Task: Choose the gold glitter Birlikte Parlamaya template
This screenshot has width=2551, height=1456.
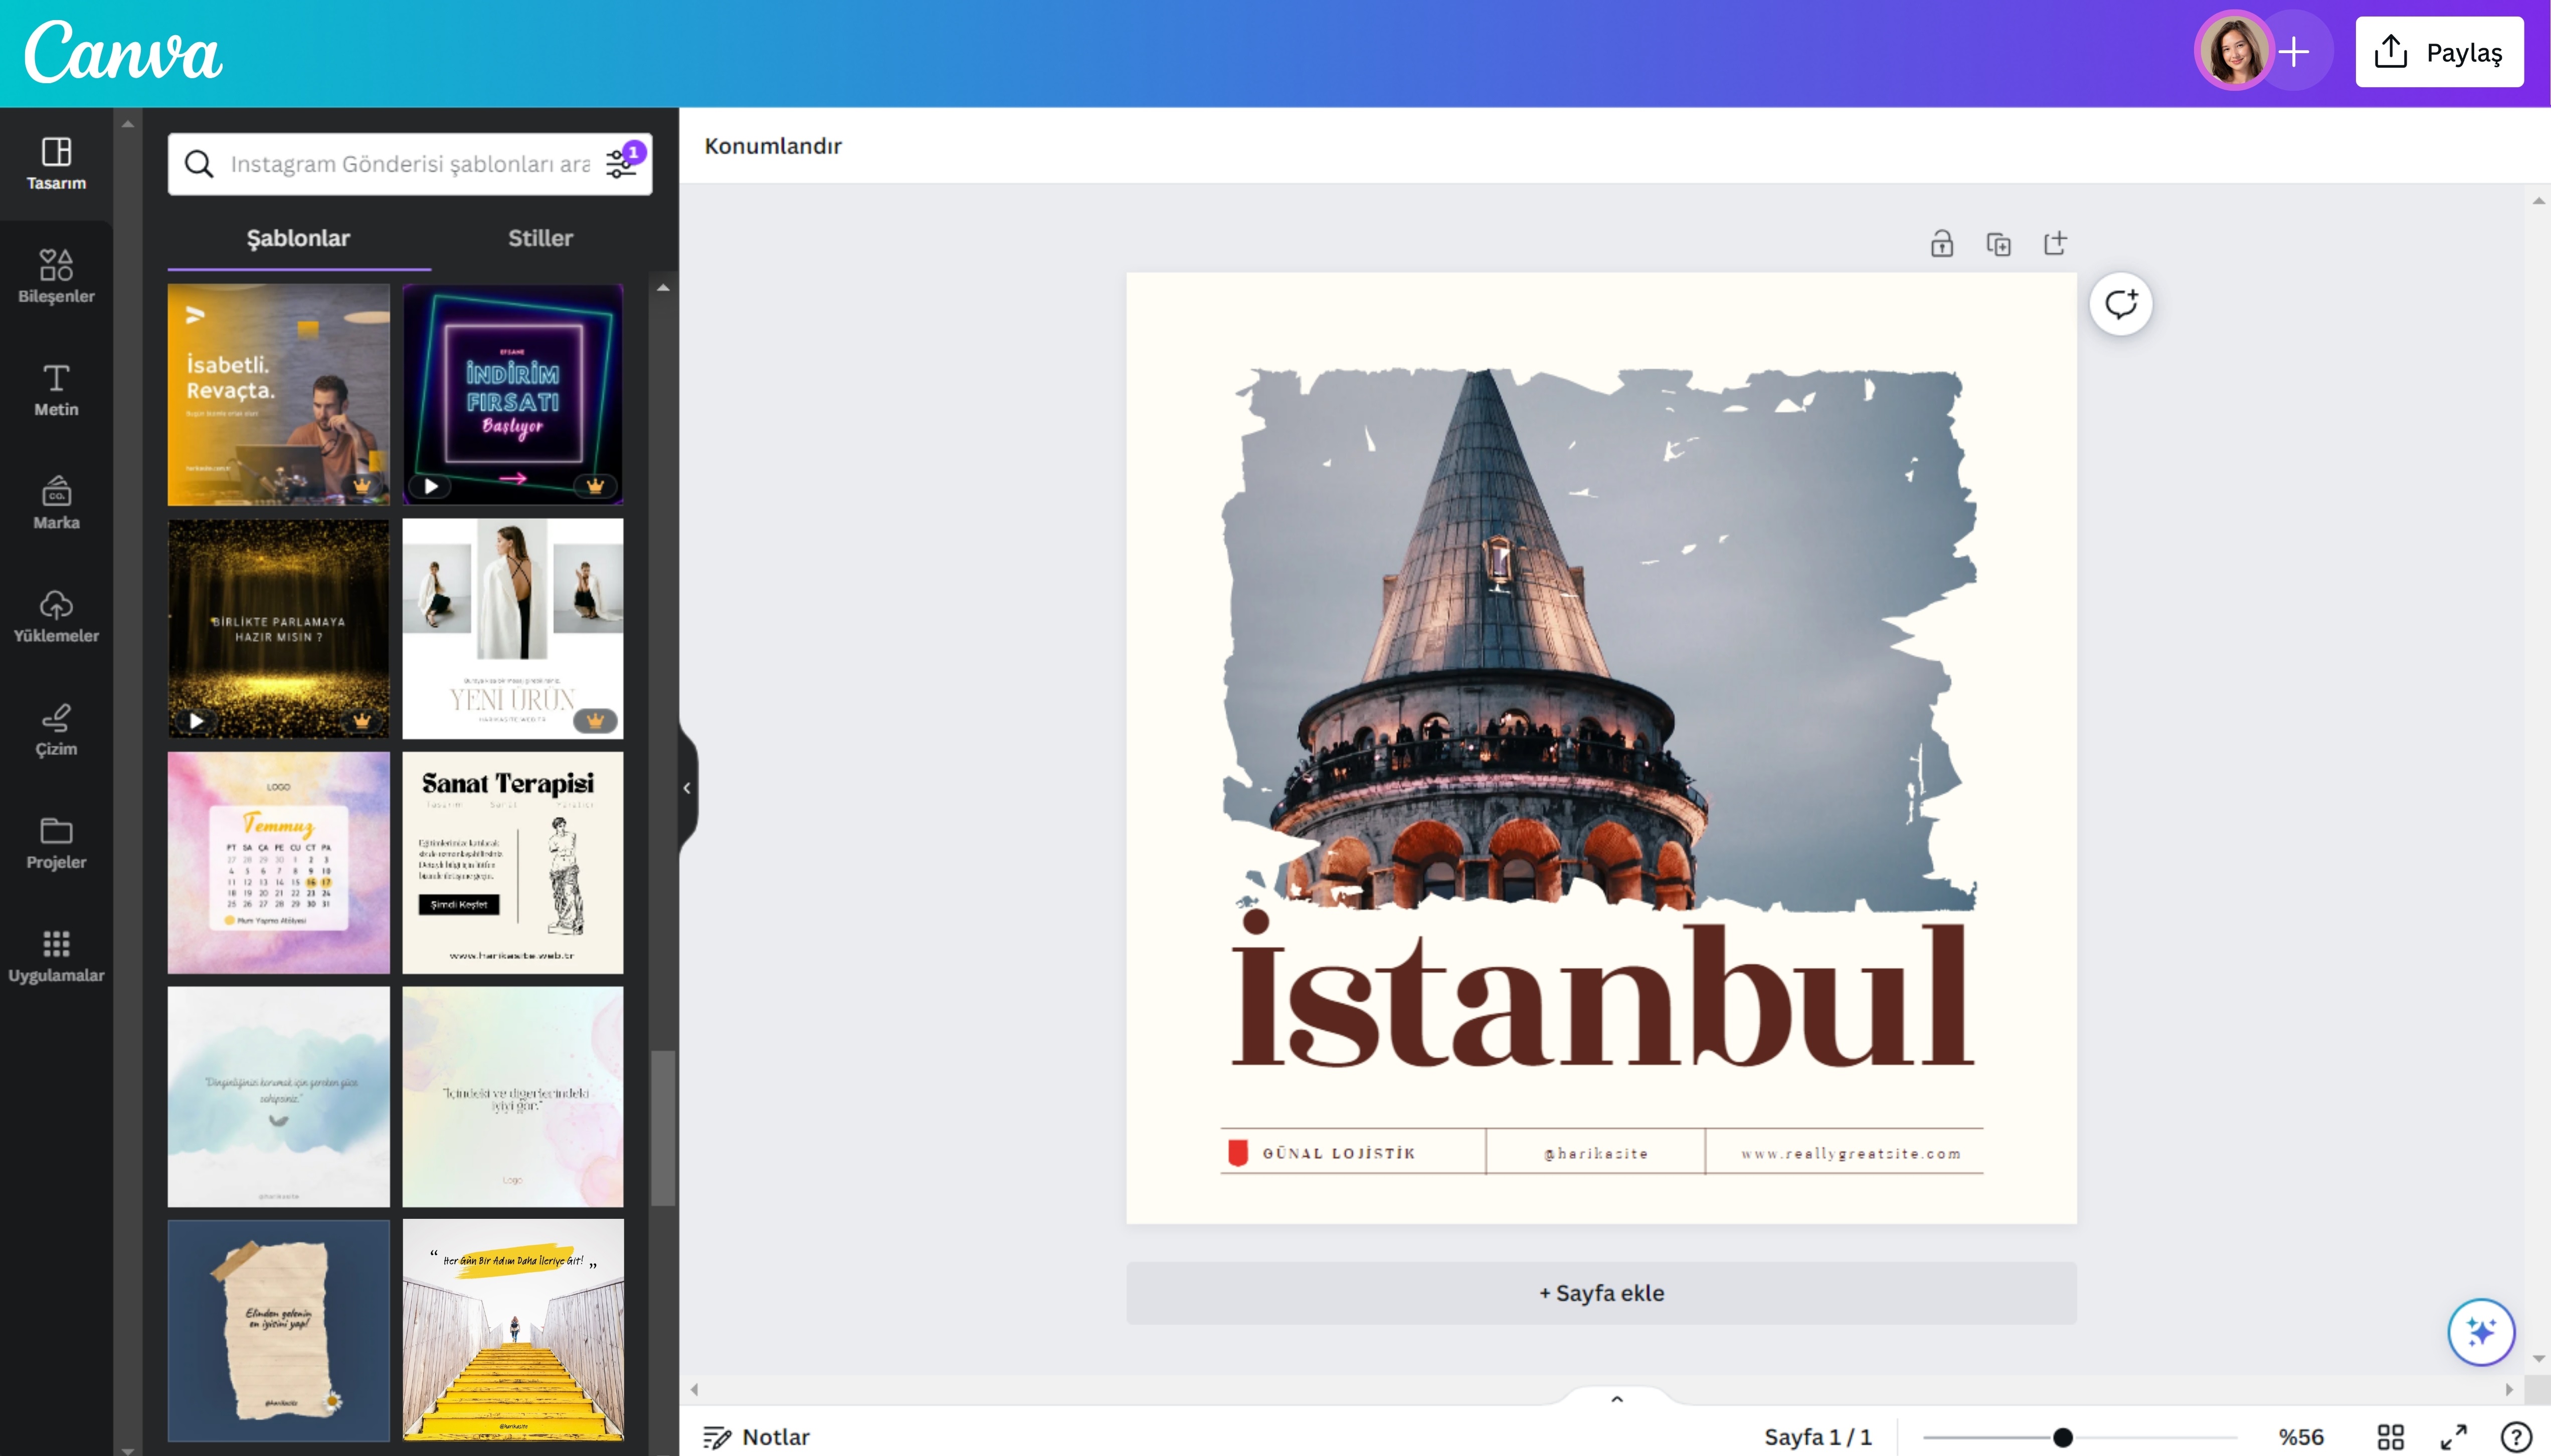Action: pyautogui.click(x=278, y=628)
